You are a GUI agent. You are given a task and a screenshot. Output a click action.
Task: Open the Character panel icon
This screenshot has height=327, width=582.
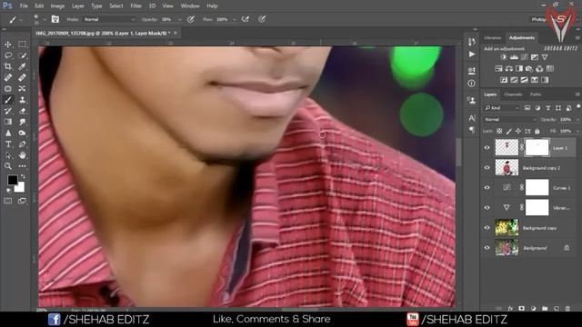point(472,118)
